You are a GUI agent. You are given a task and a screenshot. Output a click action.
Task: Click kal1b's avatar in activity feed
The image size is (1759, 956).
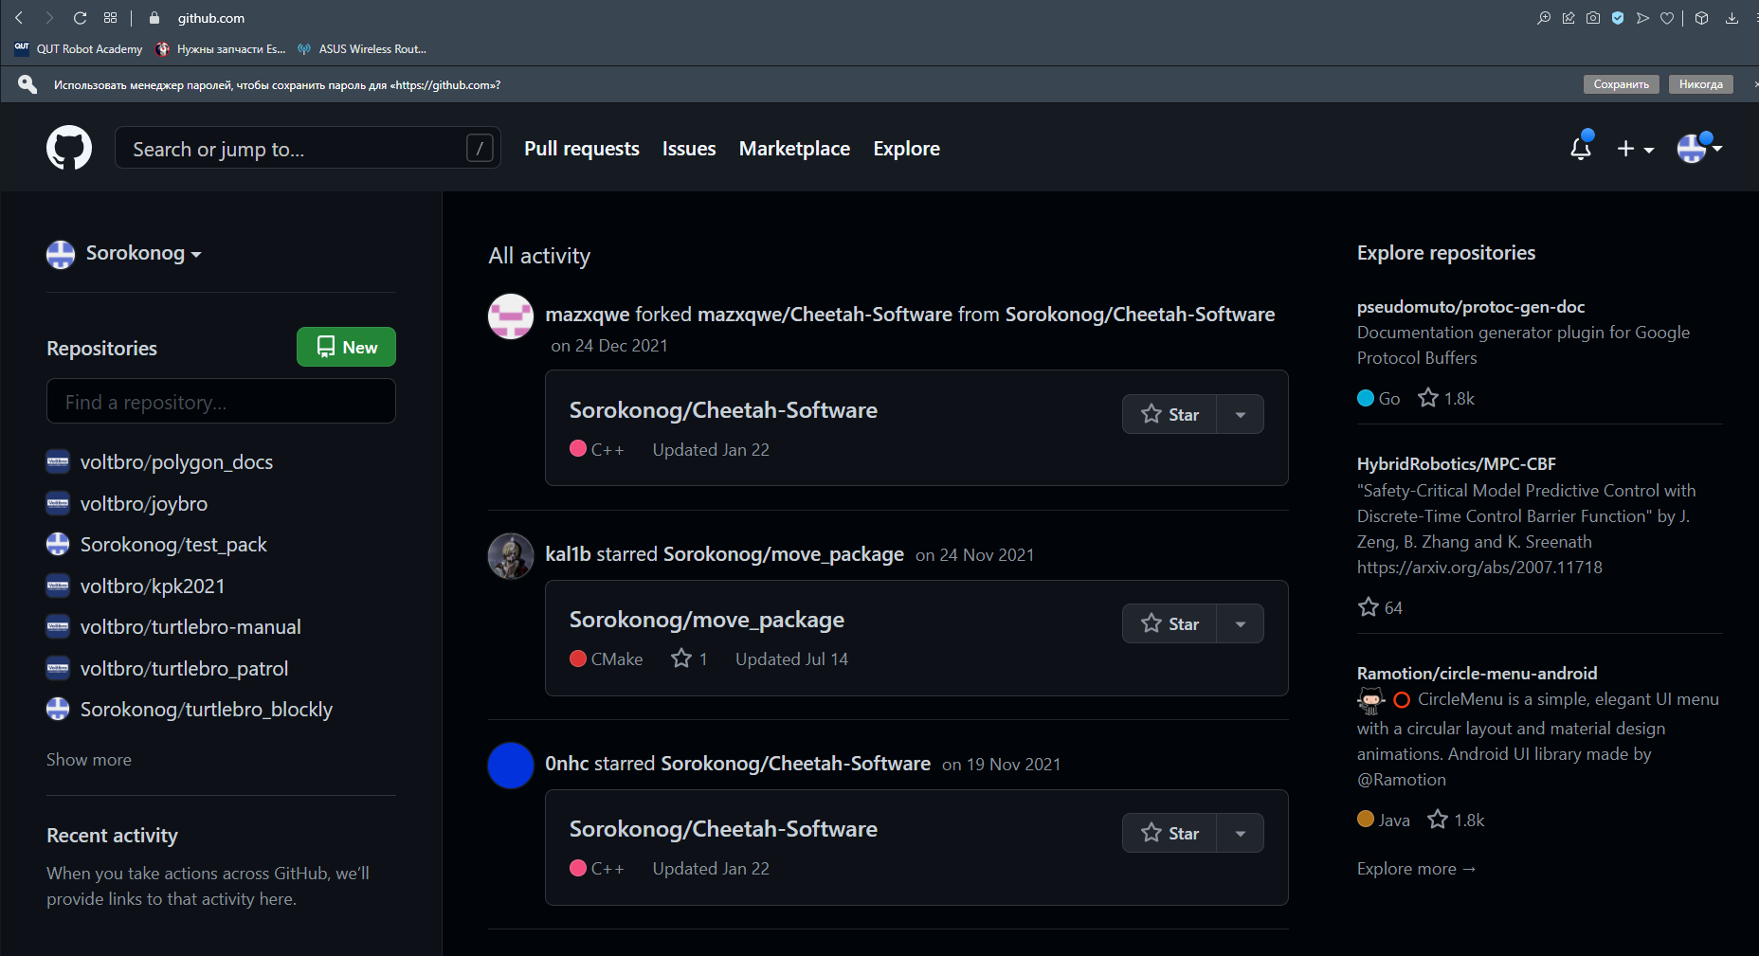pyautogui.click(x=511, y=556)
